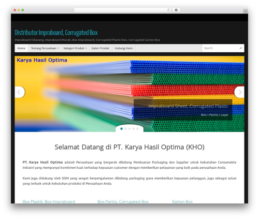
Task: Expand the Kategori Produk dropdown menu
Action: point(75,48)
